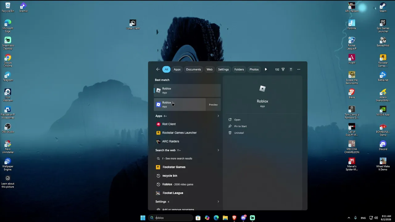Select the BakkesMod desktop shortcut
Image resolution: width=395 pixels, height=222 pixels.
[383, 42]
